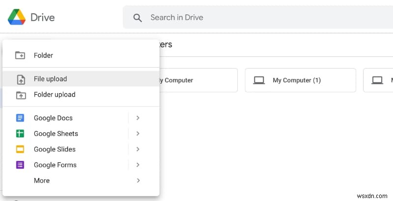Expand the Google Slides submenu arrow
393x201 pixels.
[x=138, y=149]
